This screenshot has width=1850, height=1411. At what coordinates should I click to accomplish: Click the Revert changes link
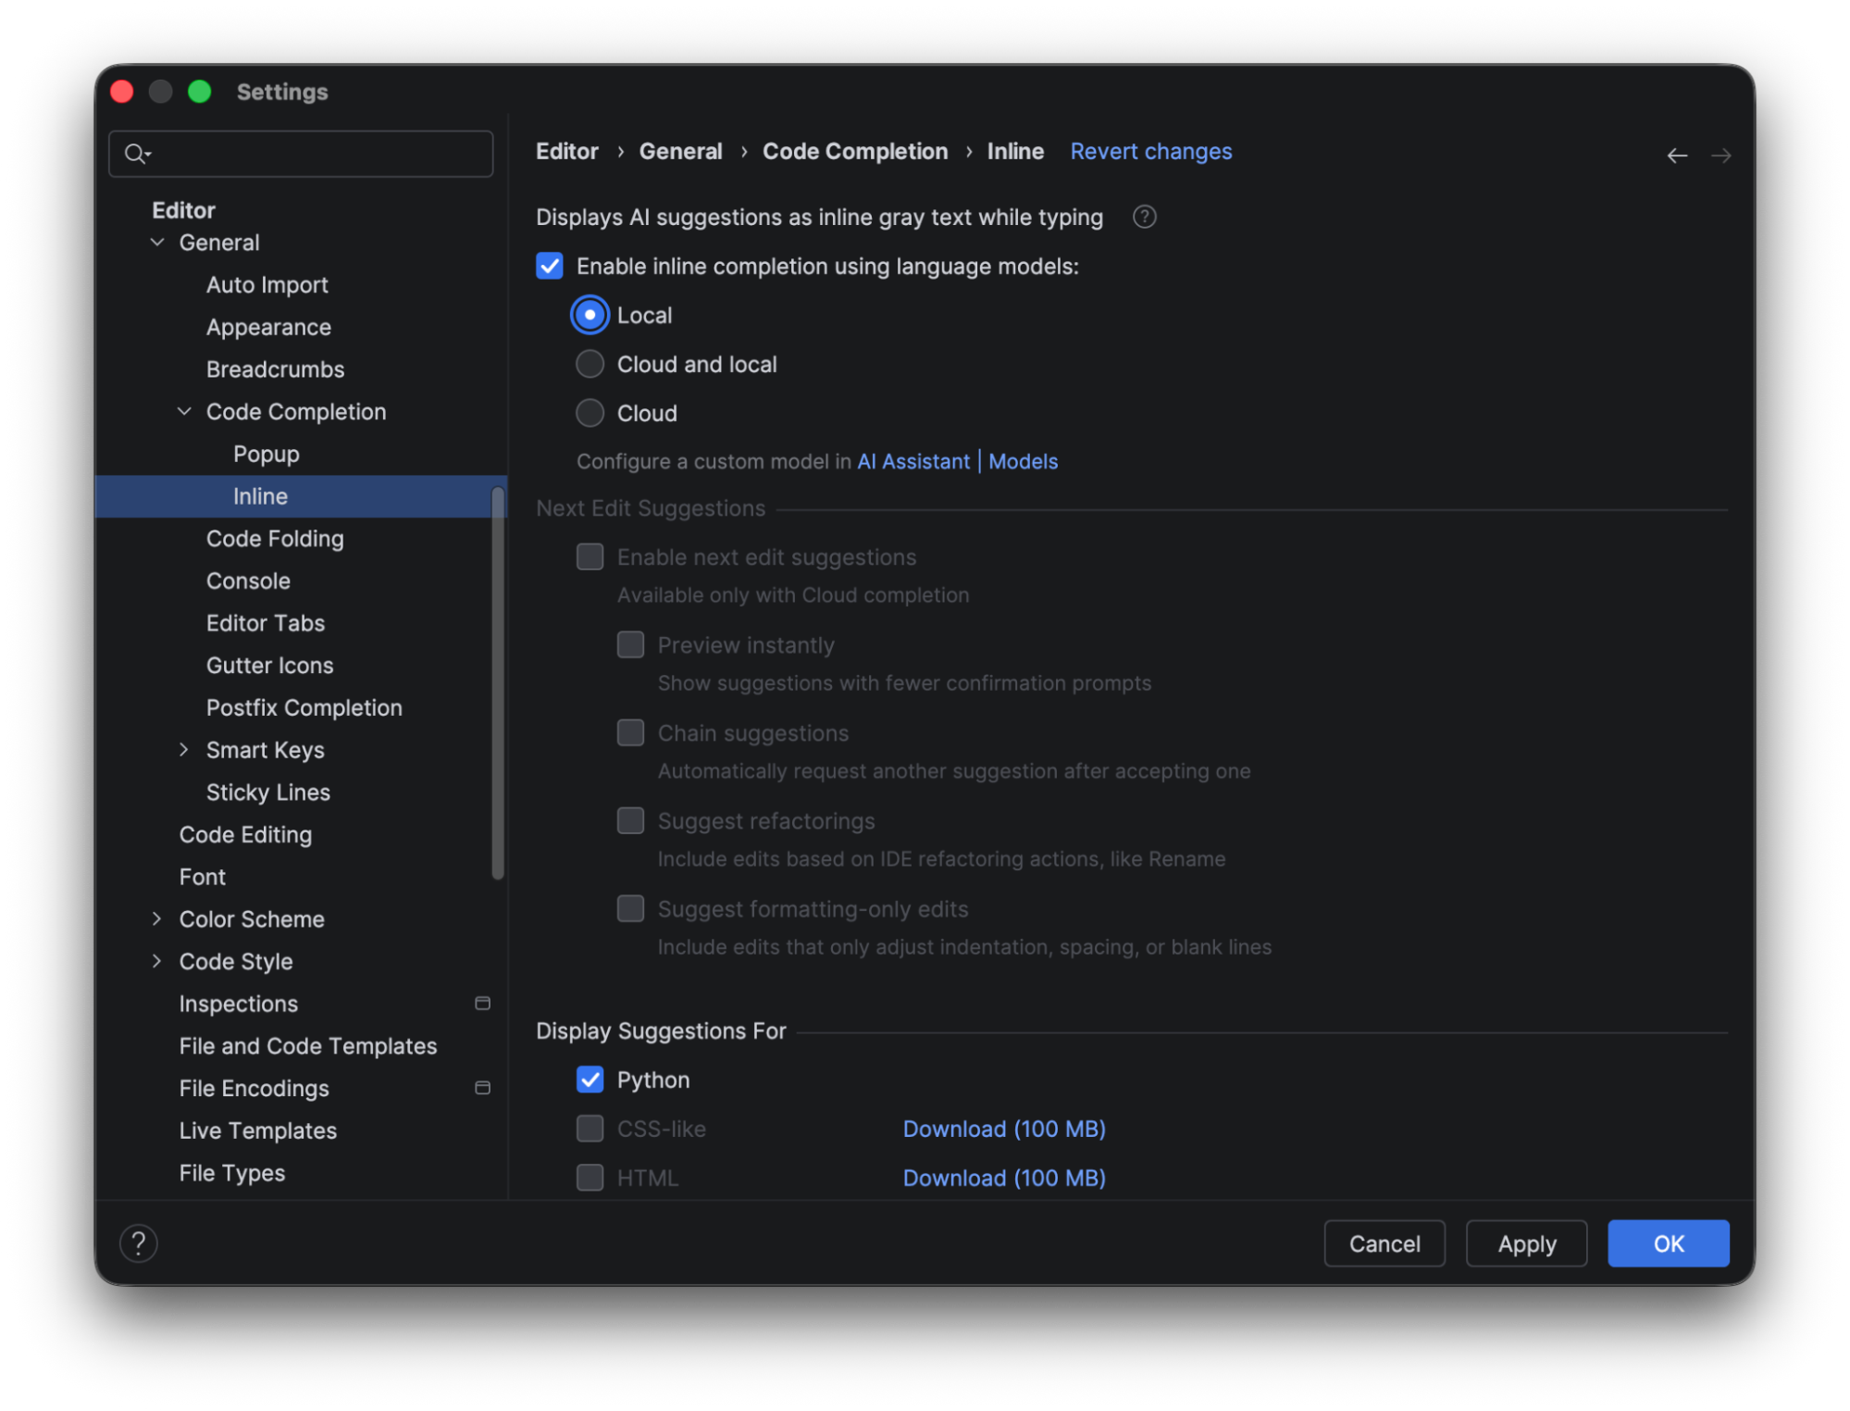point(1150,151)
